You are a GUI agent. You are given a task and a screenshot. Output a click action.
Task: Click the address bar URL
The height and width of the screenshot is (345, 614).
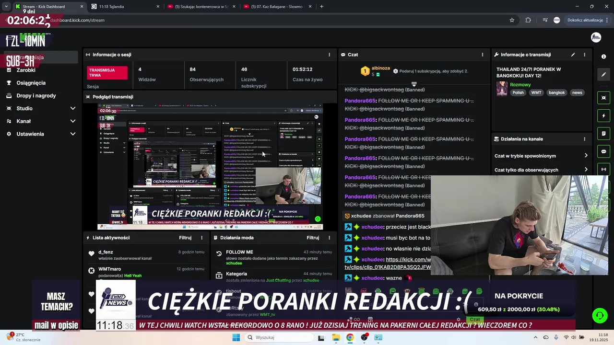pyautogui.click(x=77, y=20)
